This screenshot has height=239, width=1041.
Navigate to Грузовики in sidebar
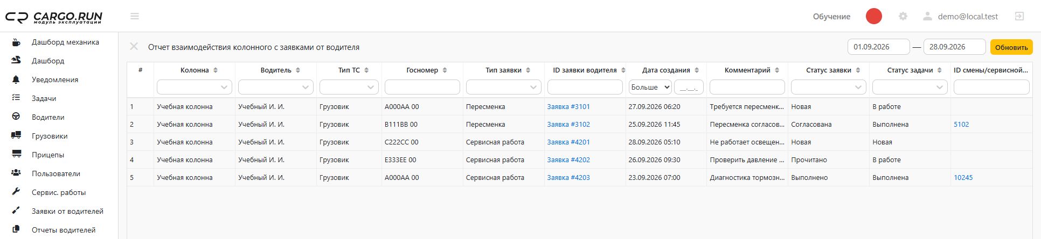tap(50, 136)
